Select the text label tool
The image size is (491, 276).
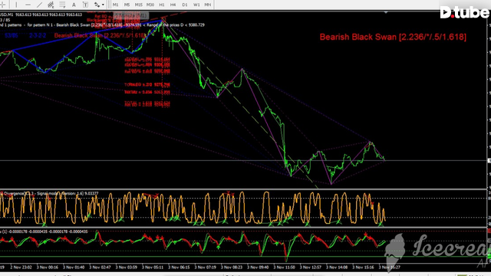pyautogui.click(x=85, y=5)
